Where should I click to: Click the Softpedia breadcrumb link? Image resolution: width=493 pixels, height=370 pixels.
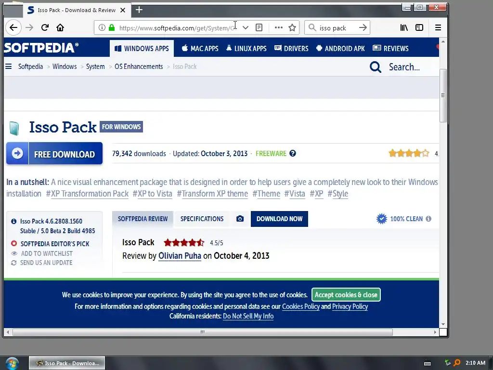coord(30,66)
